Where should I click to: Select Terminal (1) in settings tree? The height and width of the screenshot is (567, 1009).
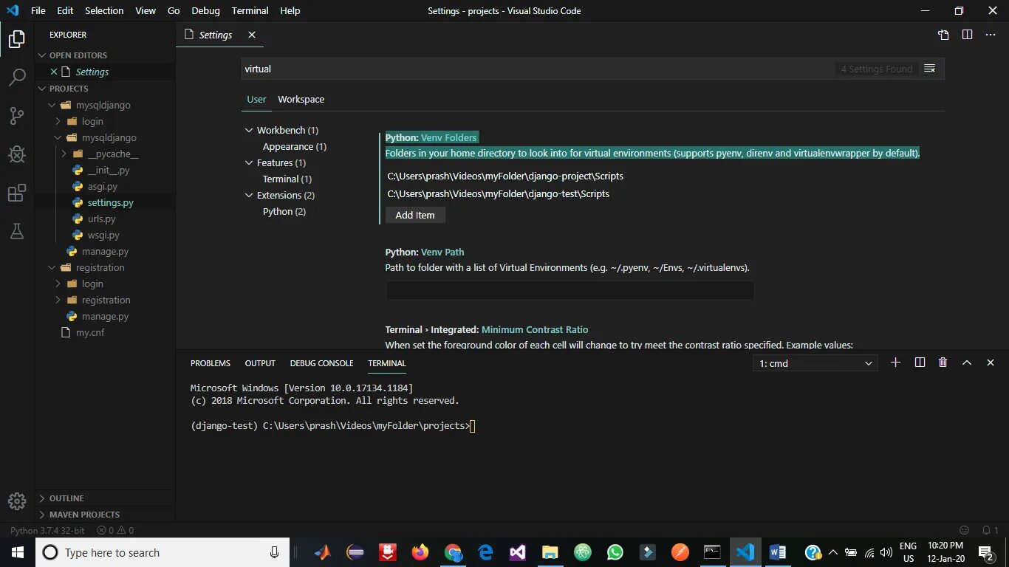(287, 179)
